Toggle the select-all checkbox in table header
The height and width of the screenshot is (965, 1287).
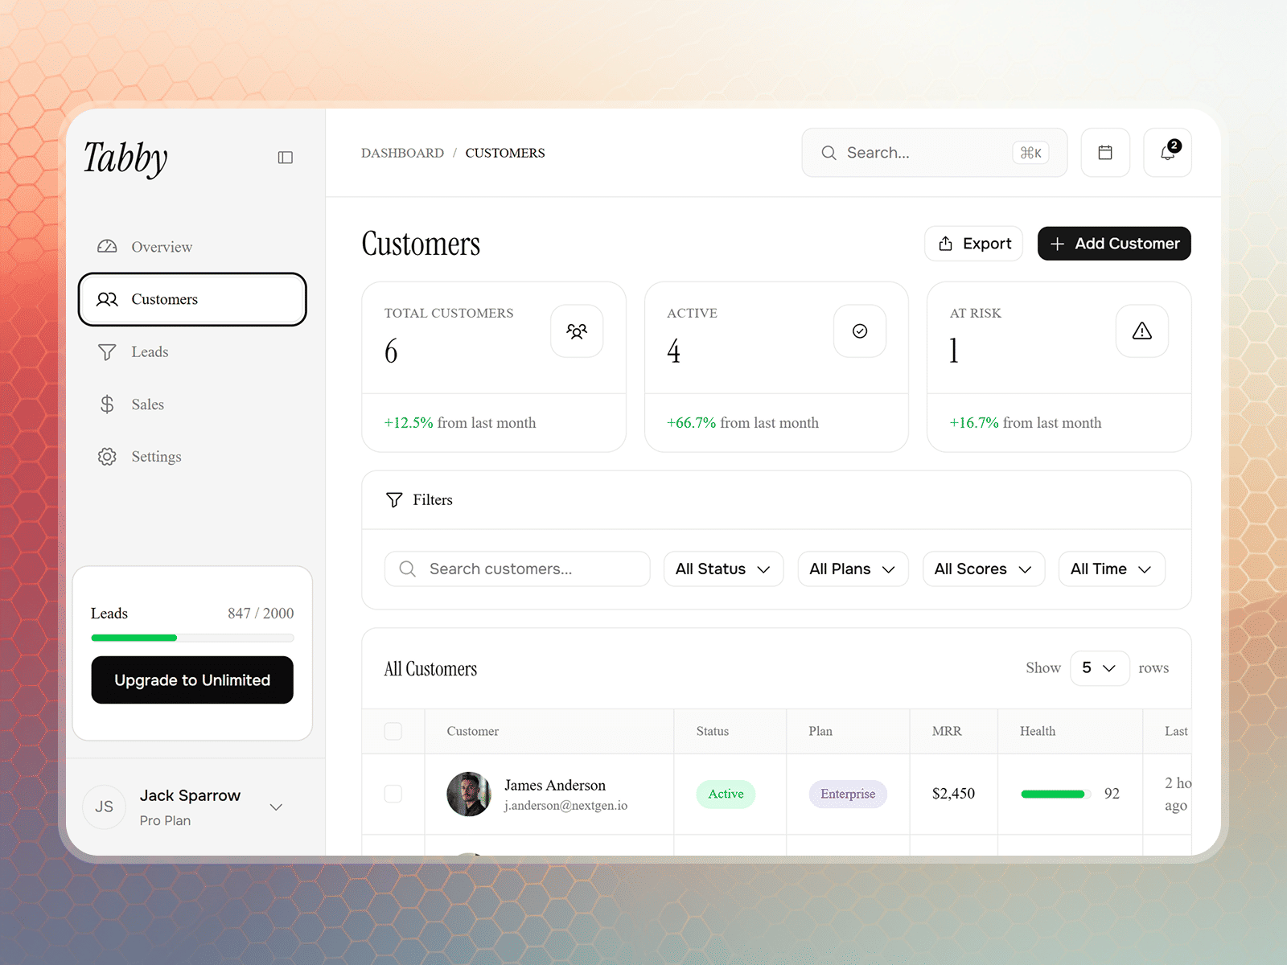393,731
